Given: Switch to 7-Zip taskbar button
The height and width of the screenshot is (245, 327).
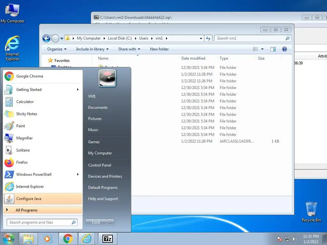Looking at the screenshot, I should point(108,239).
